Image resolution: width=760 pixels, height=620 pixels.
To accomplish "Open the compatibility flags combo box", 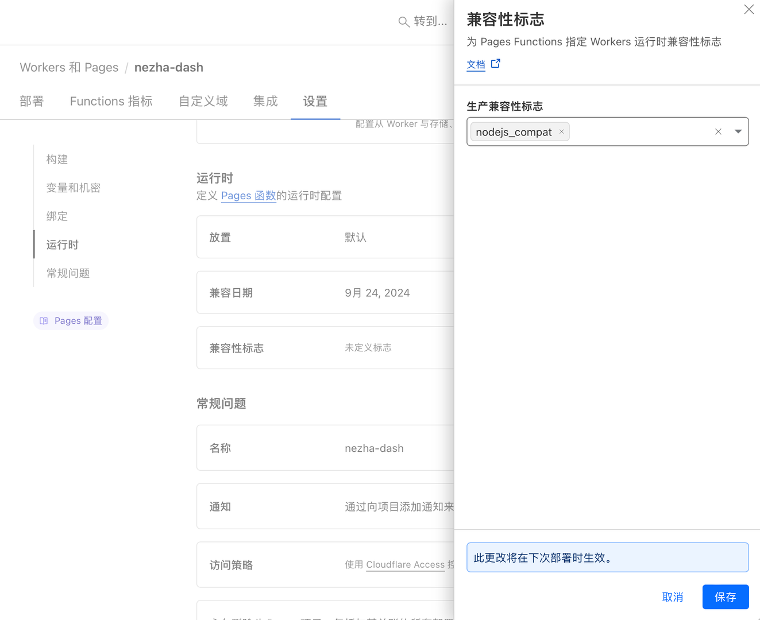I will 638,131.
